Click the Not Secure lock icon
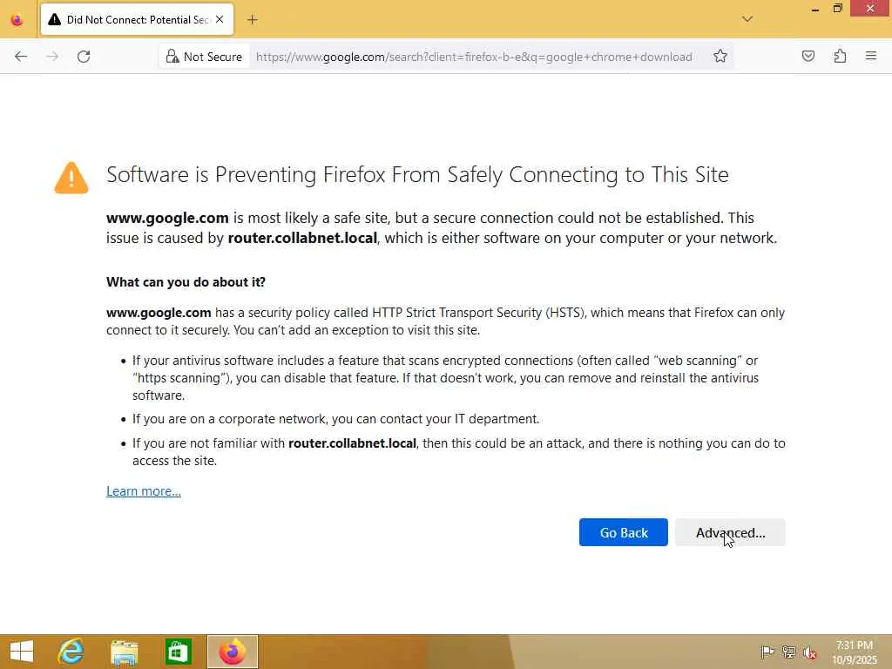 172,57
